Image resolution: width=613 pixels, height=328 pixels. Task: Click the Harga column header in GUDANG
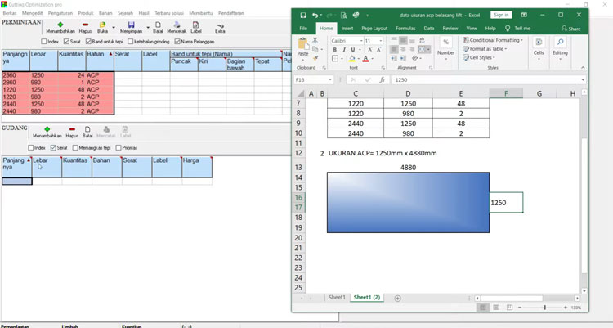197,167
